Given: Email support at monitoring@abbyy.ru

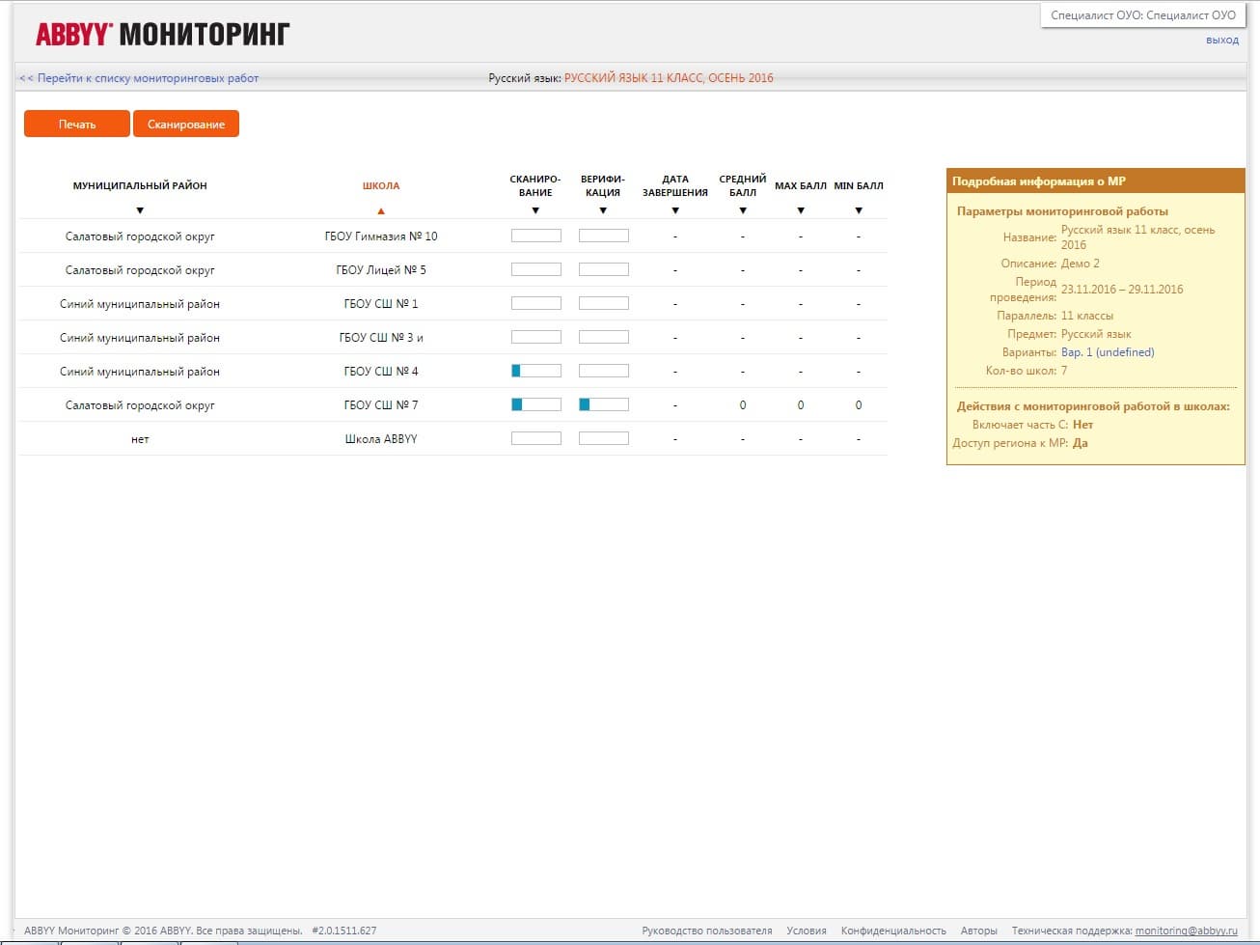Looking at the screenshot, I should (x=1186, y=931).
